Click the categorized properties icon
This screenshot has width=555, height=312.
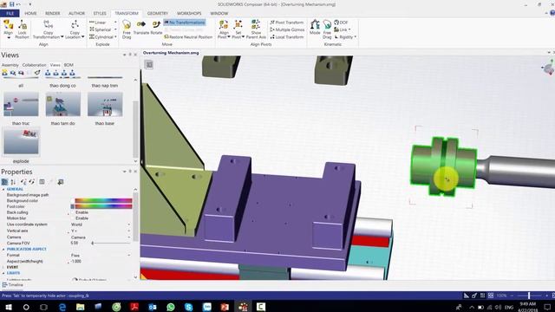[4, 182]
